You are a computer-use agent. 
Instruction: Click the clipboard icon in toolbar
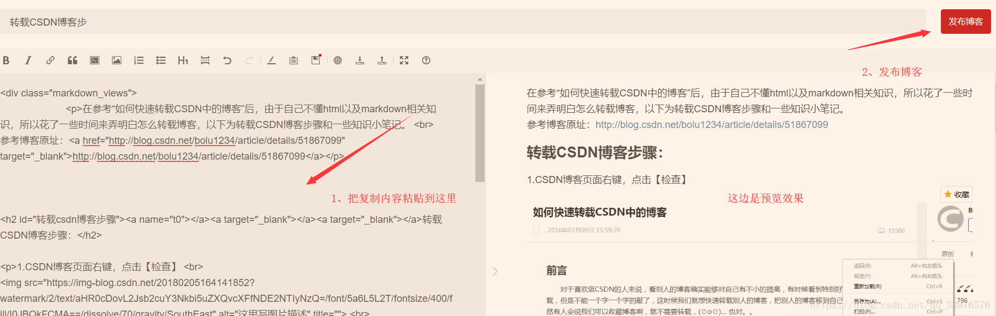point(294,60)
